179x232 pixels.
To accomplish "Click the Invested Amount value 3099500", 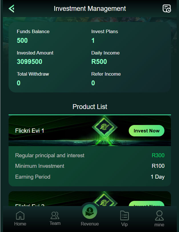I will (x=29, y=62).
